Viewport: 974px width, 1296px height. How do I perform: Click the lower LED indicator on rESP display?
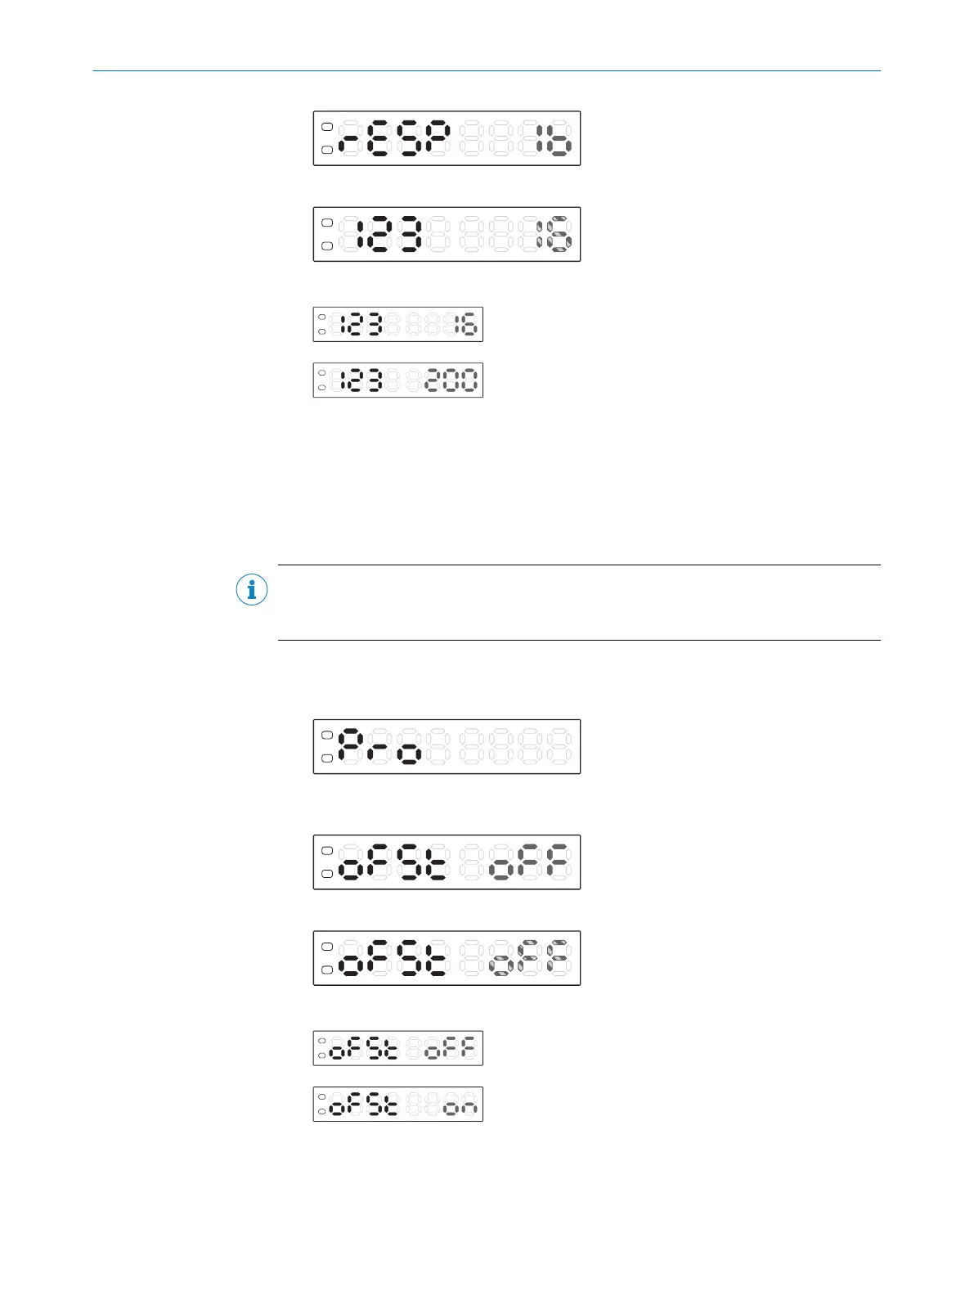pos(327,150)
